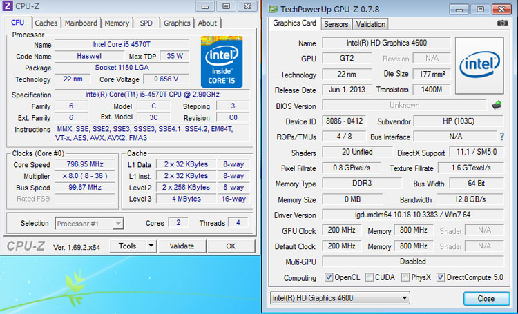518x314 pixels.
Task: Minimize the GPU-Z window
Action: coord(459,10)
